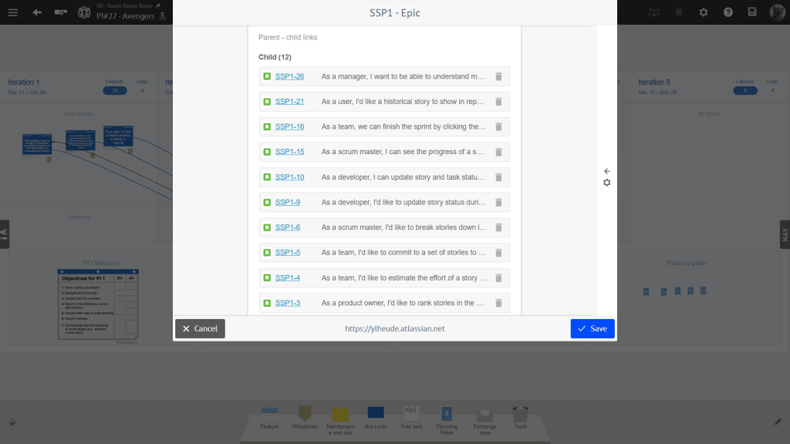Select the Maintenance and risk tool

pos(340,416)
